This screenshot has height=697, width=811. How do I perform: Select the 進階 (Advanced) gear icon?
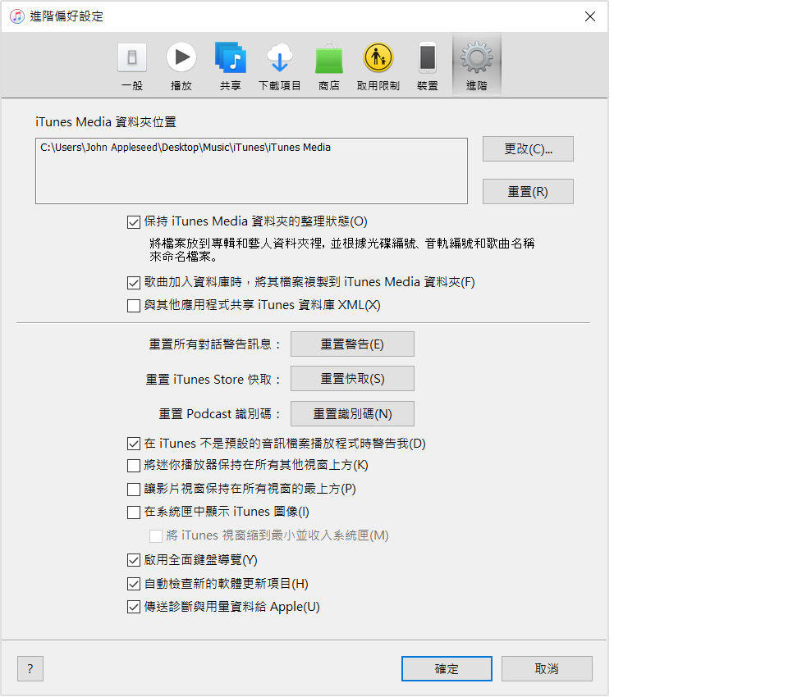pos(476,59)
